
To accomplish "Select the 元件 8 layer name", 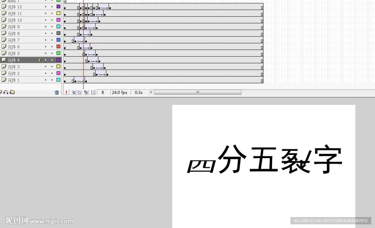I will (14, 33).
